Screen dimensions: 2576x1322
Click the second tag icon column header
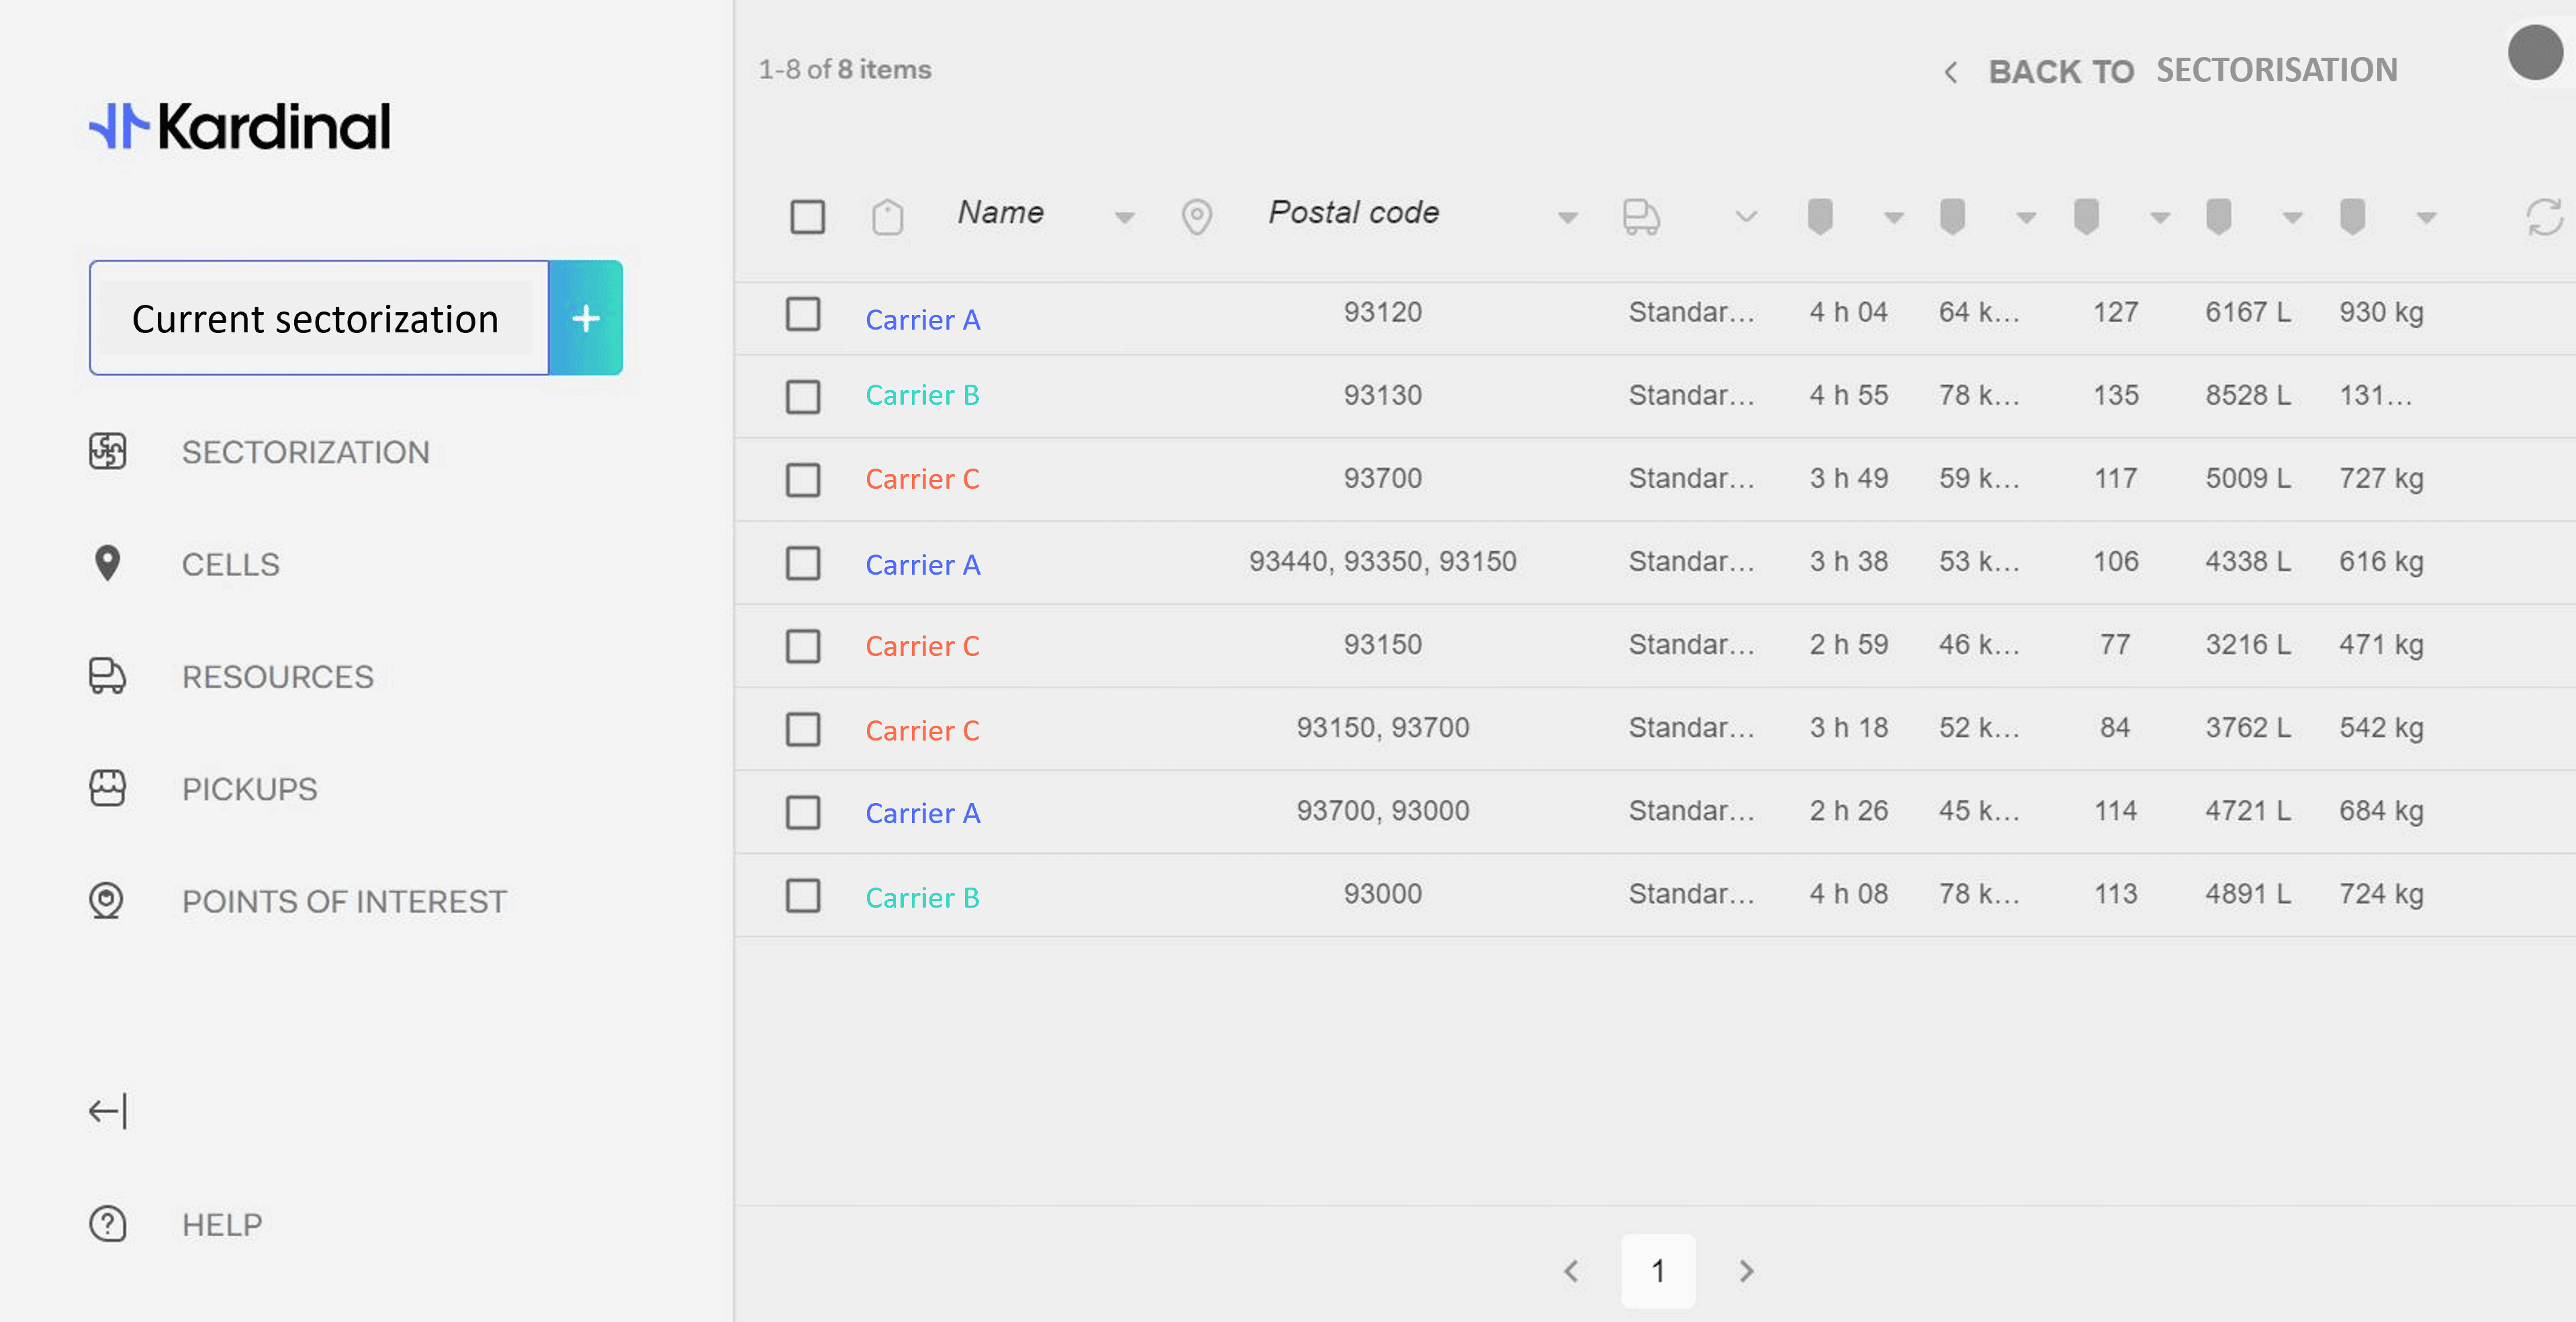[x=1953, y=216]
